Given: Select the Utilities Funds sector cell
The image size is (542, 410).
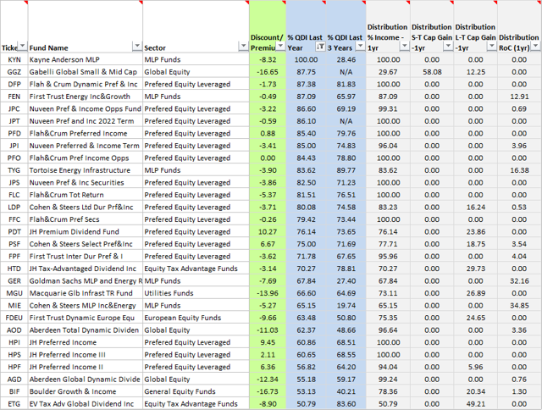Looking at the screenshot, I should click(196, 293).
